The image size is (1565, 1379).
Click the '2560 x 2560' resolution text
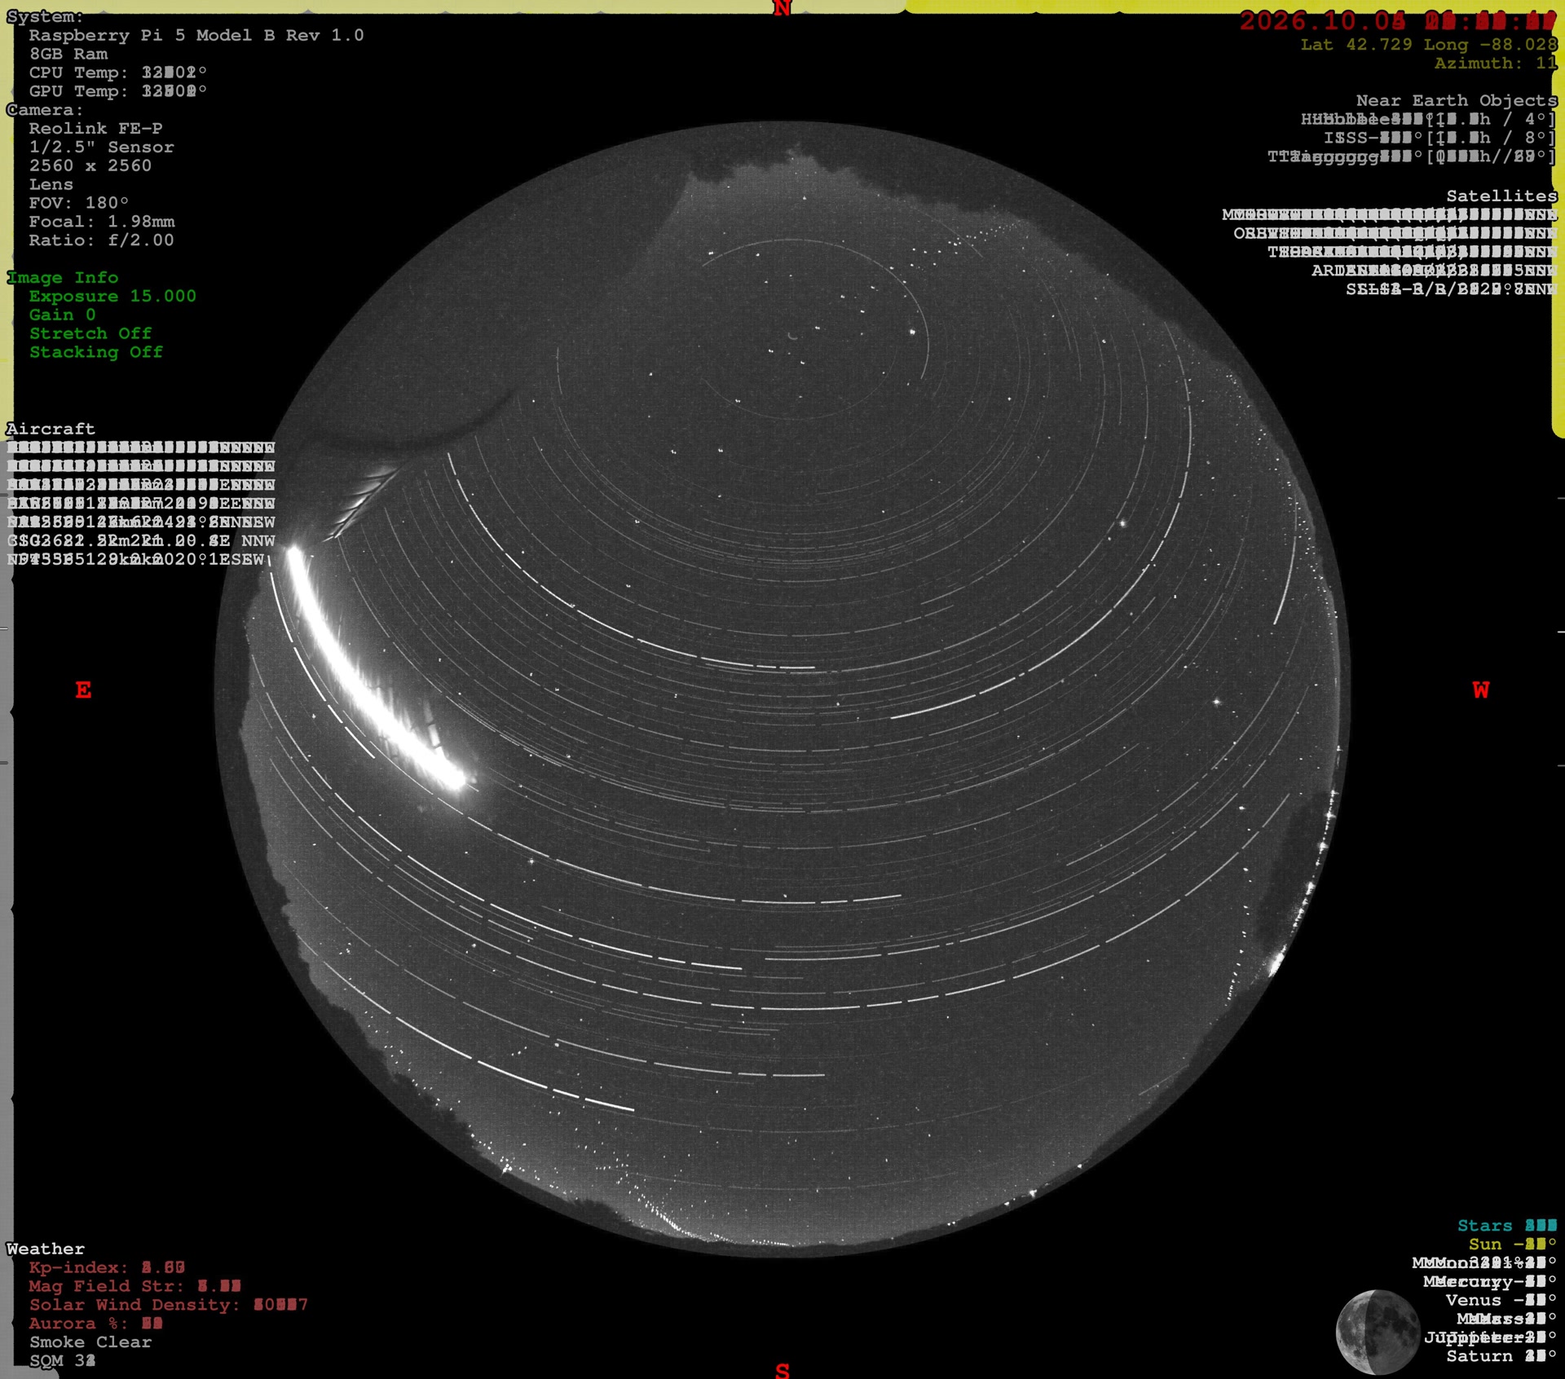click(90, 165)
